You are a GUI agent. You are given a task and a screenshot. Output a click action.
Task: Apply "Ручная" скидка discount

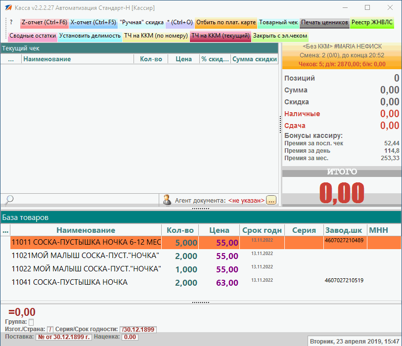(141, 23)
